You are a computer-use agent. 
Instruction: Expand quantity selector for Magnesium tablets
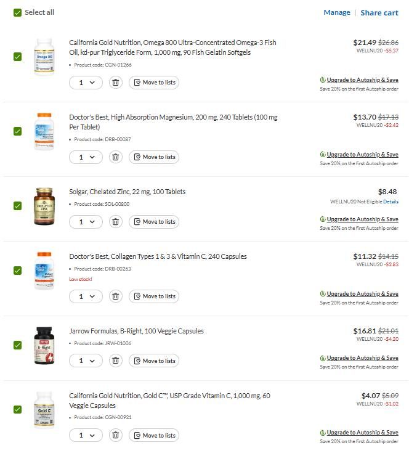(86, 157)
